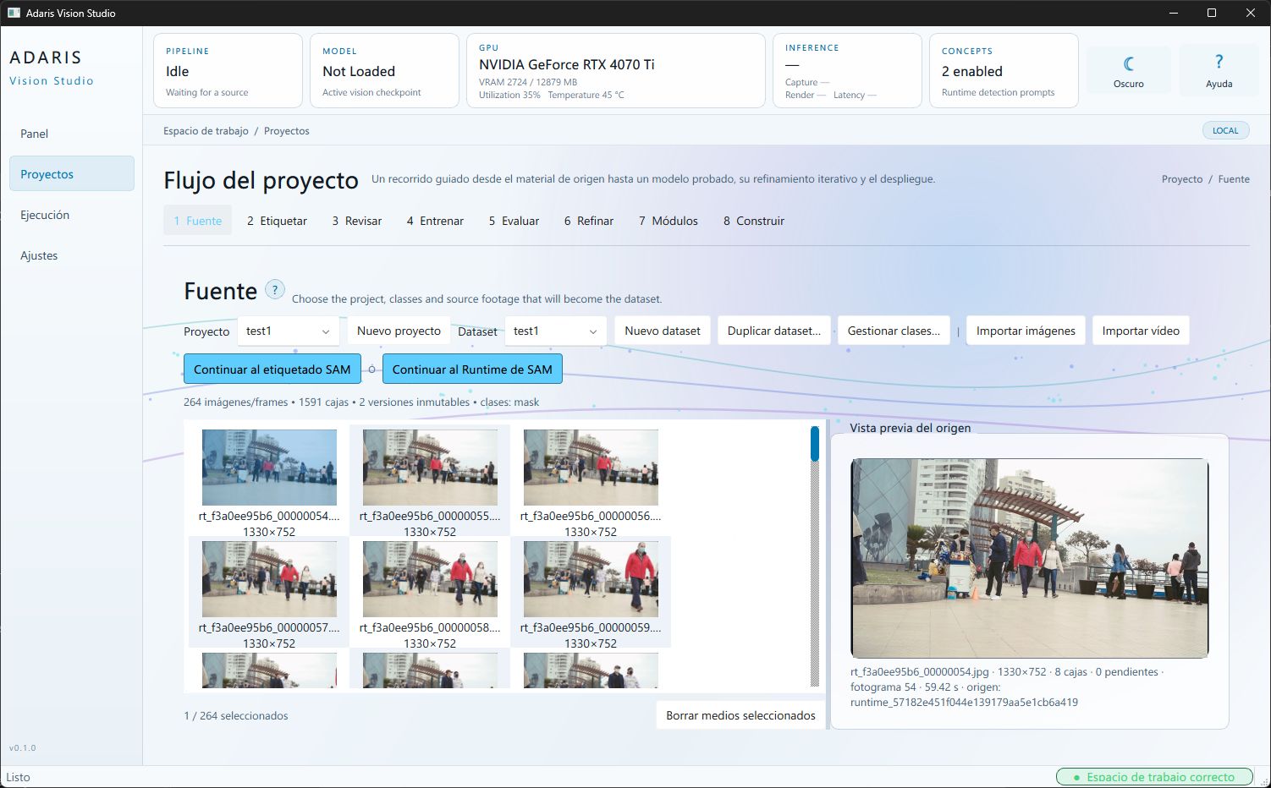The height and width of the screenshot is (788, 1271).
Task: Select Proyectos in the sidebar
Action: pos(72,174)
